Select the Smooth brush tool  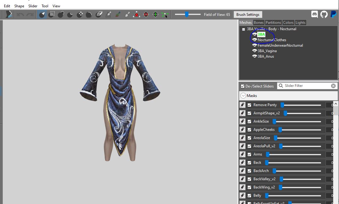coord(89,14)
